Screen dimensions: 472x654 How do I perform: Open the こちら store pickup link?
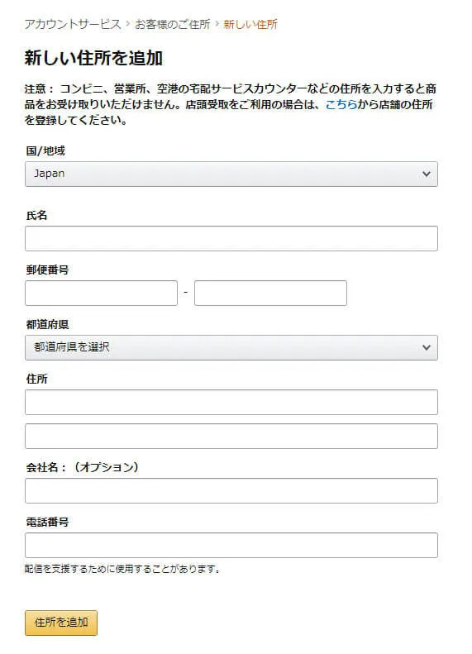[x=341, y=104]
